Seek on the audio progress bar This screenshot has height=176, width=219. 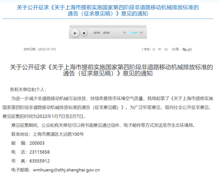pyautogui.click(x=108, y=27)
